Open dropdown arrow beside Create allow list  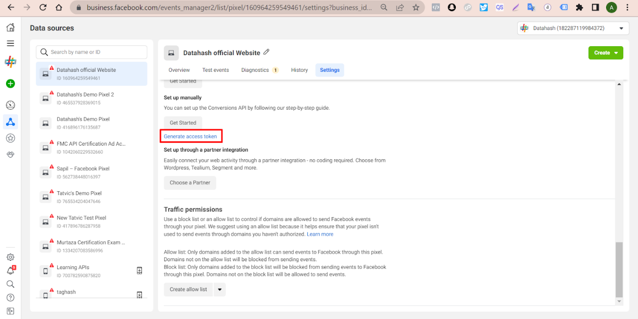point(220,289)
